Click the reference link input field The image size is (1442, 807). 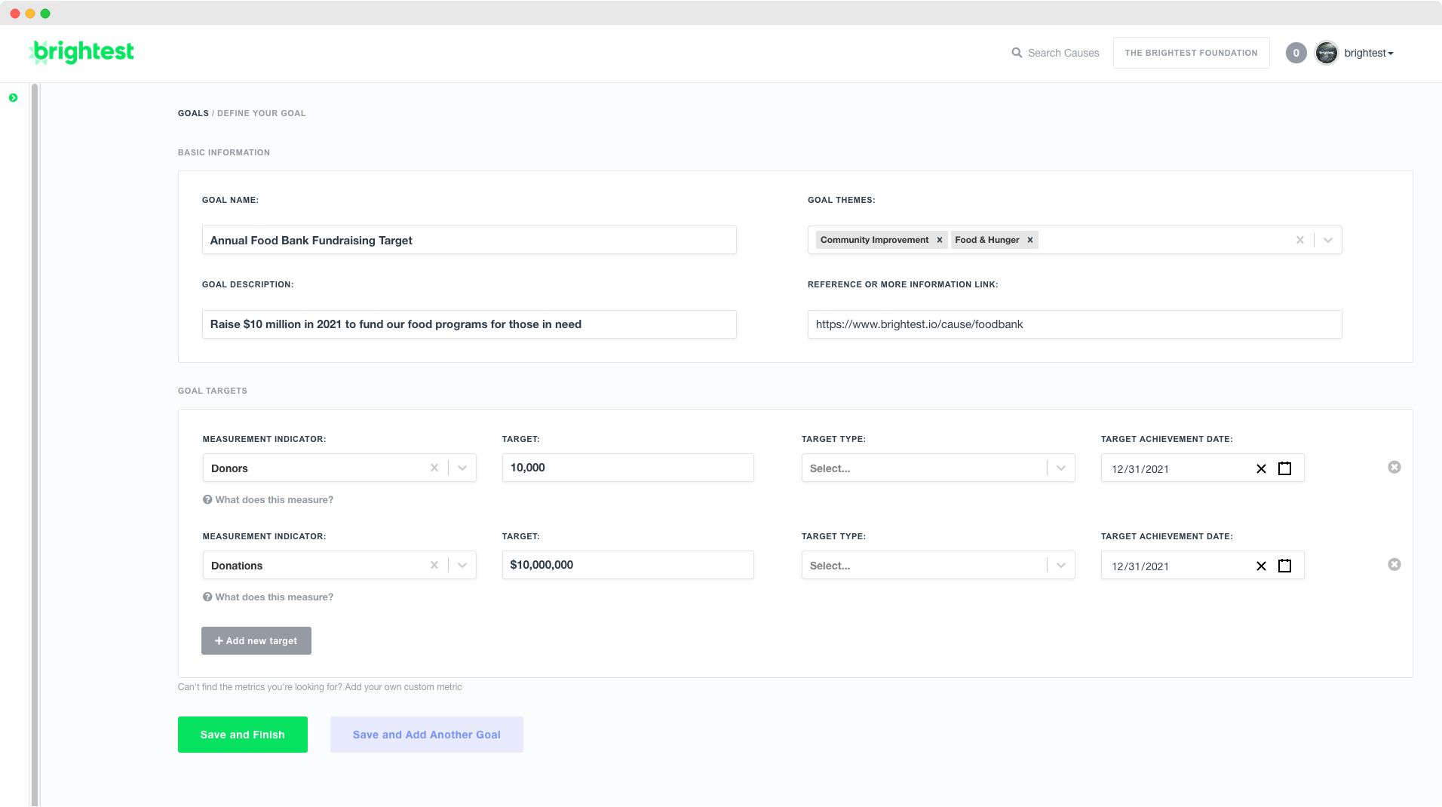1075,324
